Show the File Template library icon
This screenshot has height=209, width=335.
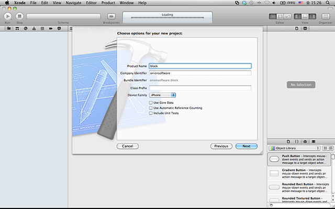pos(288,142)
